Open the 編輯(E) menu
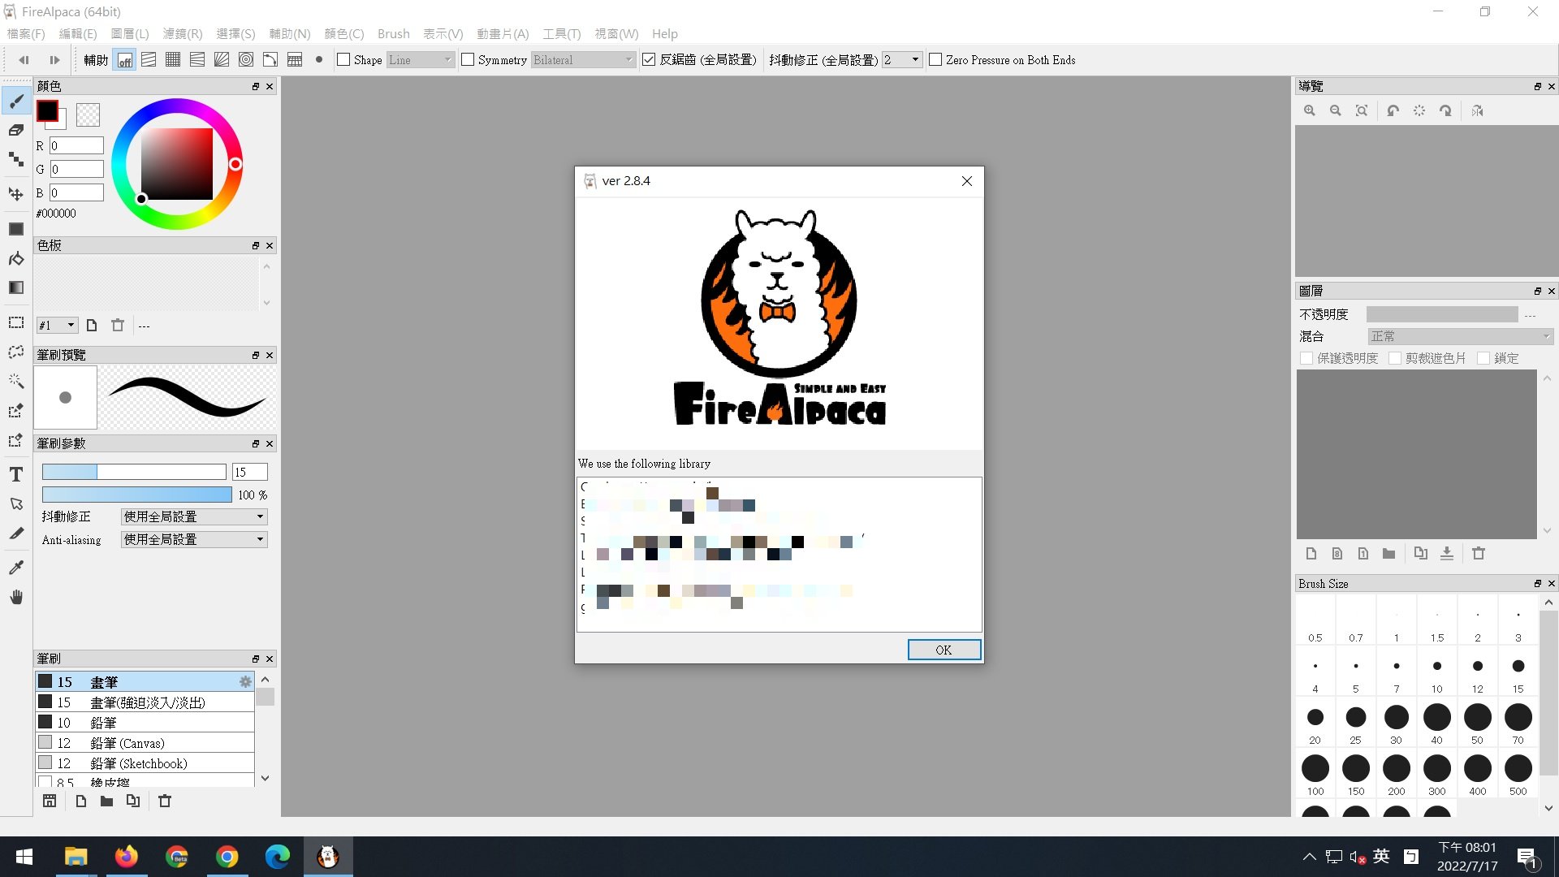 click(x=78, y=34)
